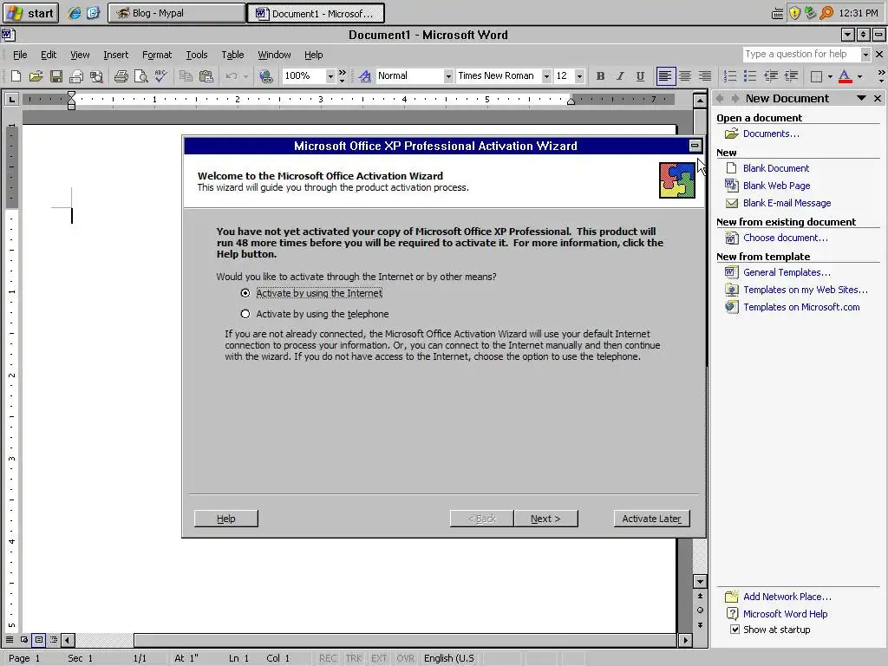The width and height of the screenshot is (888, 666).
Task: Click the vertical scrollbar down arrow
Action: click(x=700, y=582)
